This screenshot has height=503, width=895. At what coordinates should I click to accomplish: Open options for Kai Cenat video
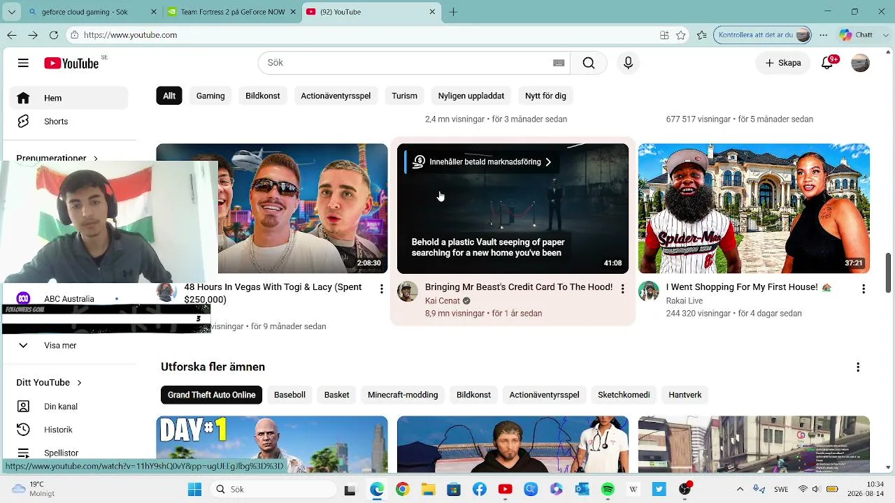tap(622, 289)
